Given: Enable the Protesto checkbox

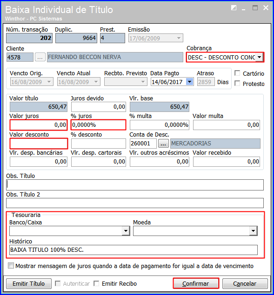Looking at the screenshot, I should click(x=237, y=83).
